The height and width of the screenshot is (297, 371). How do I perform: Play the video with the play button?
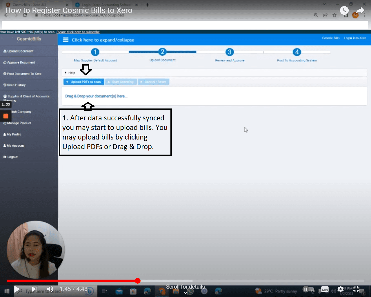(17, 289)
